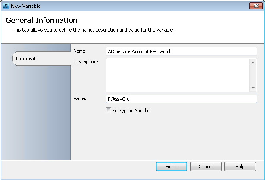This screenshot has height=180, width=265.
Task: Close the New Variable dialog window
Action: coord(256,6)
